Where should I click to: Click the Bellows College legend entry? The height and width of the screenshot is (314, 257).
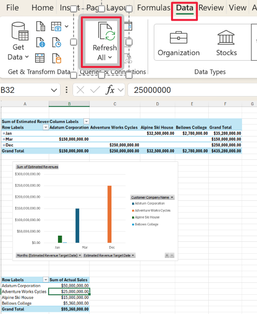[145, 224]
